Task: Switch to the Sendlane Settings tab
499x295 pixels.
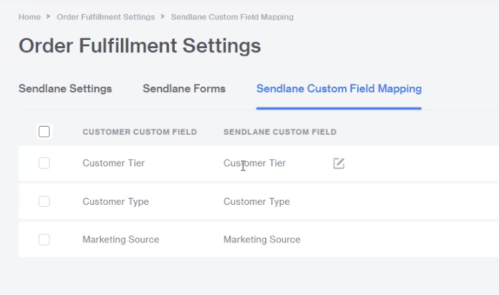Action: pyautogui.click(x=65, y=89)
